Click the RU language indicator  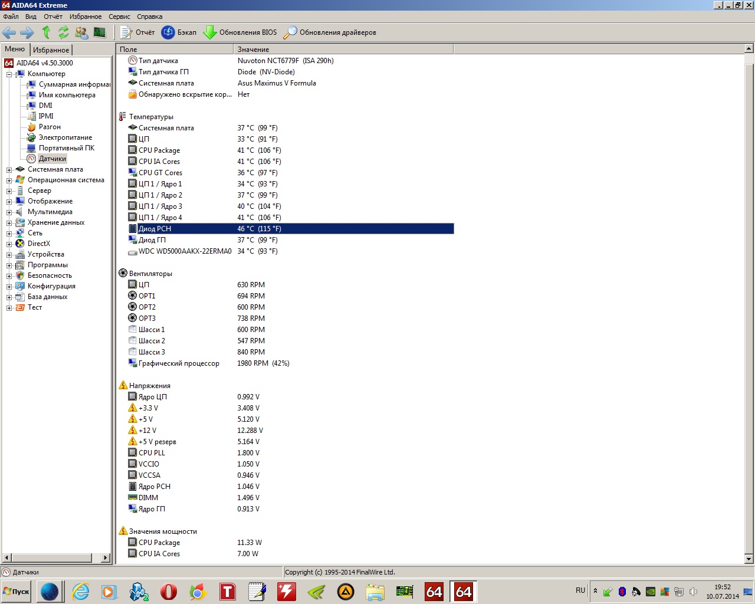(580, 590)
